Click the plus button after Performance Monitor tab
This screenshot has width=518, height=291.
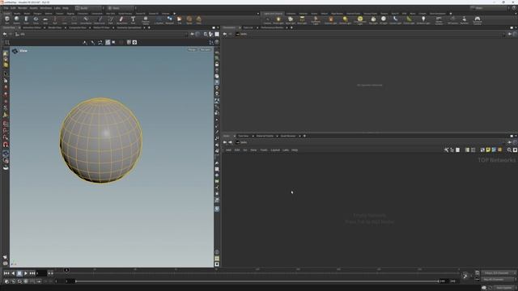[291, 27]
